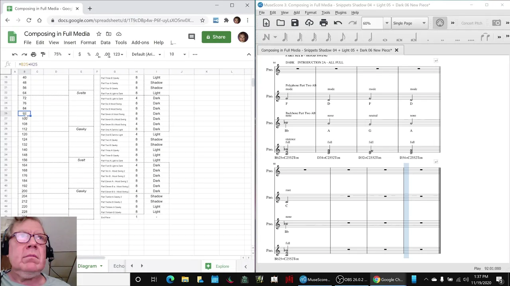Open the Explore panel in Sheets
Viewport: 510px width, 286px height.
pyautogui.click(x=218, y=266)
